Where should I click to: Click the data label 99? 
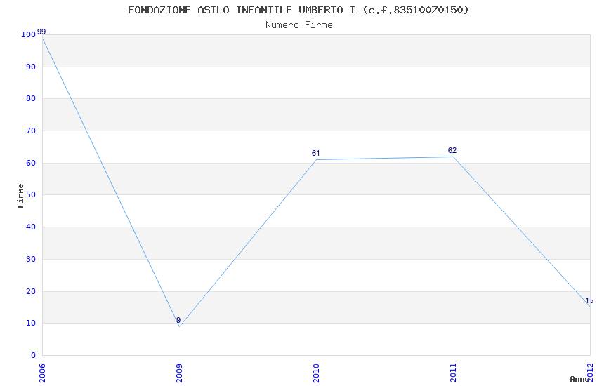pyautogui.click(x=41, y=32)
